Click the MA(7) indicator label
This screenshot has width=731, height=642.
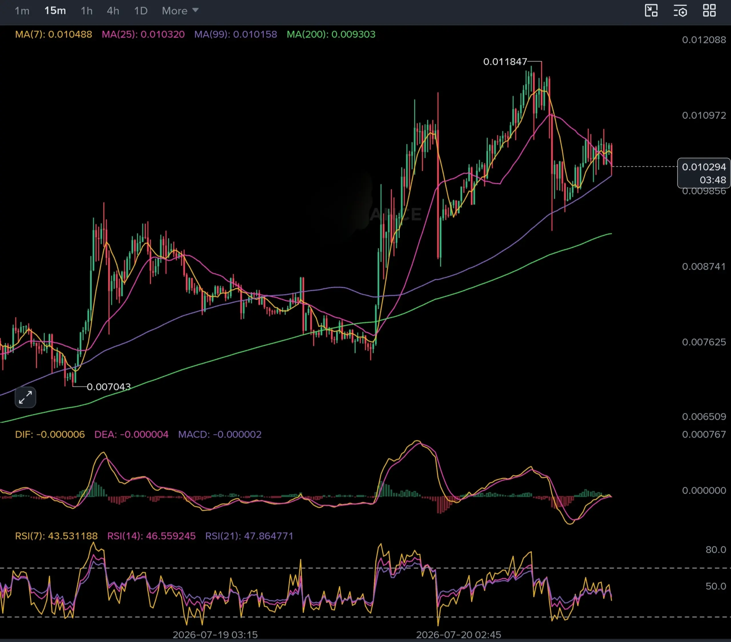pyautogui.click(x=53, y=34)
